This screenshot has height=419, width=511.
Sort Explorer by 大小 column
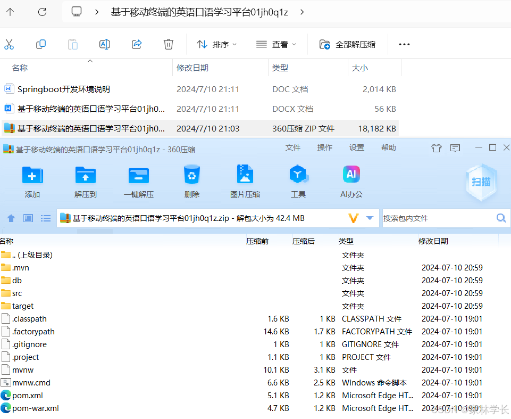360,68
